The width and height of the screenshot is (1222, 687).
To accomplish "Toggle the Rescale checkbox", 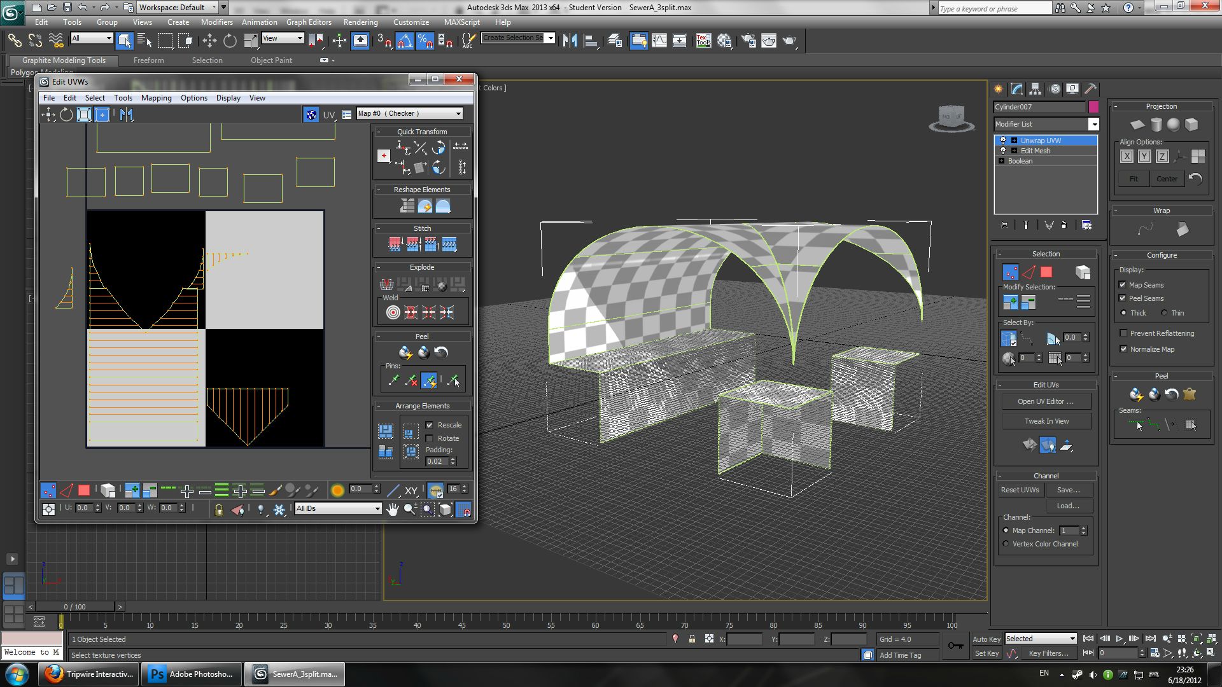I will 429,425.
